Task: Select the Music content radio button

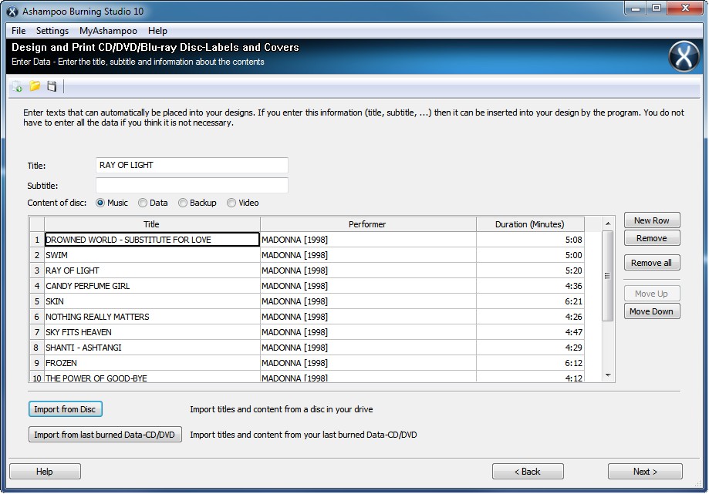Action: 100,203
